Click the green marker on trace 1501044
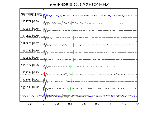The image size is (152, 114). (x=73, y=74)
